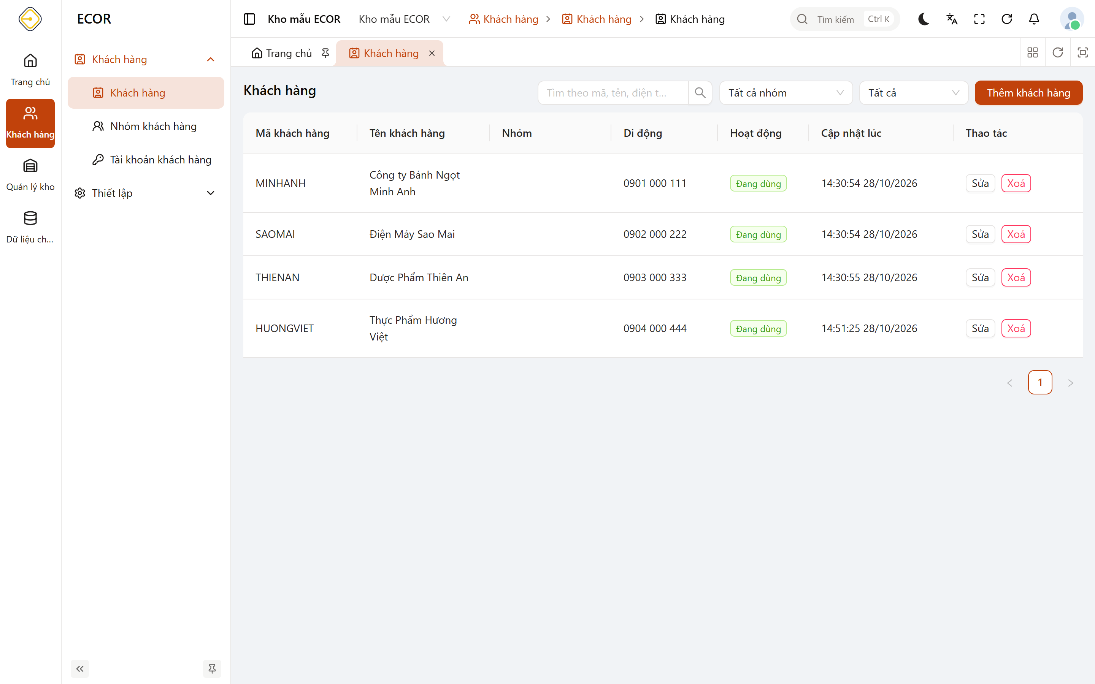Image resolution: width=1095 pixels, height=684 pixels.
Task: Close the Khách hàng tab
Action: (432, 53)
